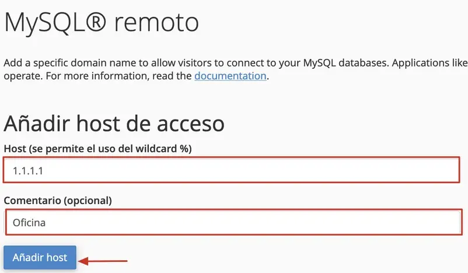Click the word '(opcional)' in the Comentario label

[88, 201]
